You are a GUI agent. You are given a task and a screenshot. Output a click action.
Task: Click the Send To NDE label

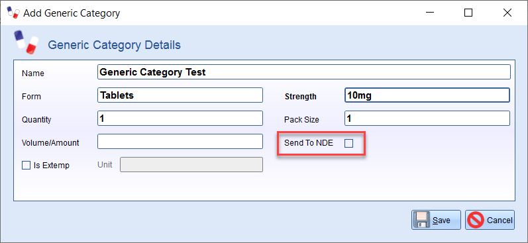point(309,143)
